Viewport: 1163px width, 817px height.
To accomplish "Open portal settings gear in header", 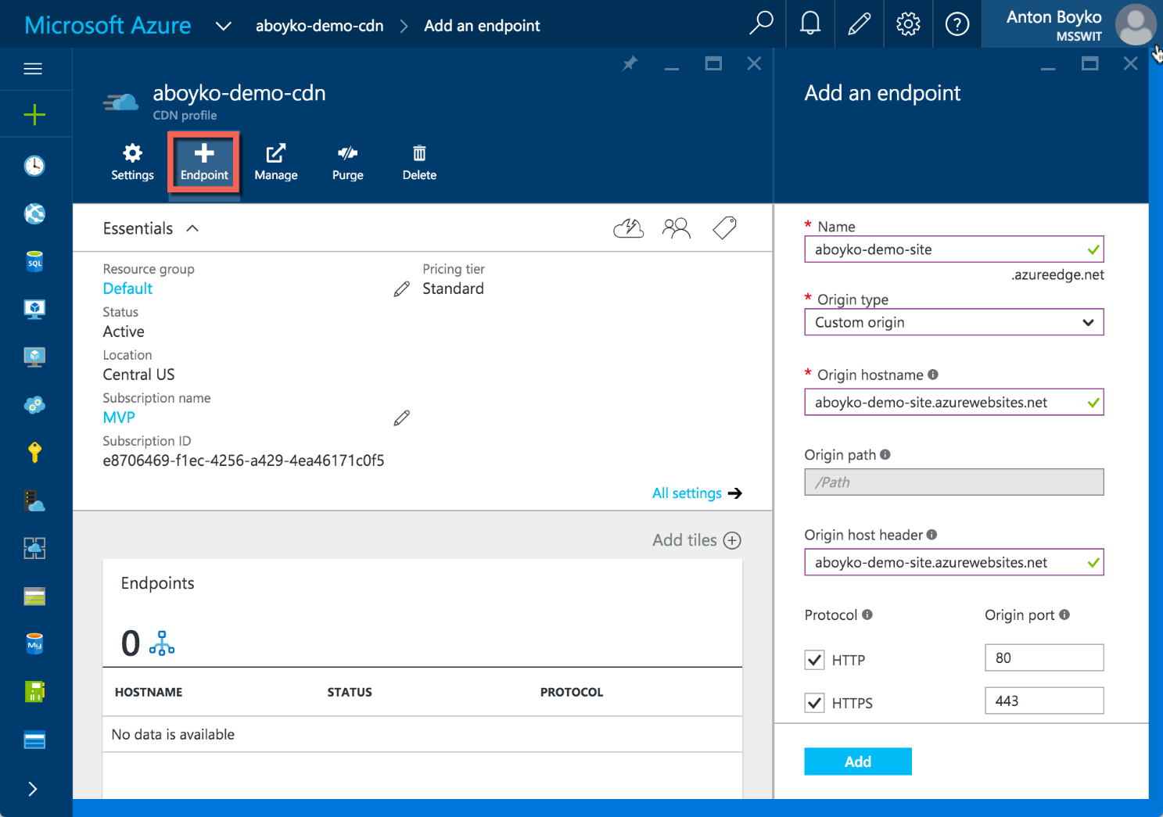I will pyautogui.click(x=908, y=24).
